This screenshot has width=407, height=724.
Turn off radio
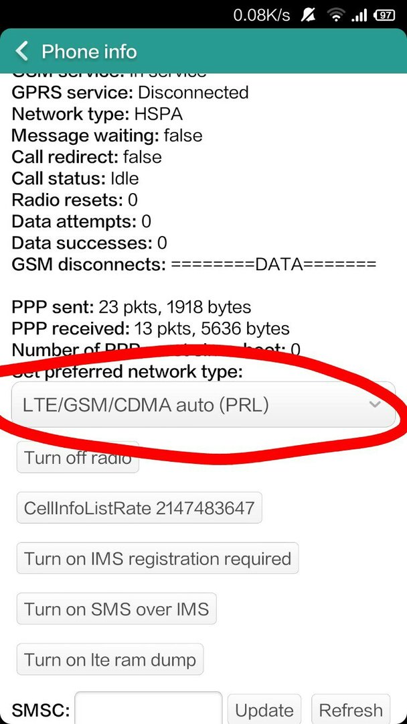tap(78, 457)
